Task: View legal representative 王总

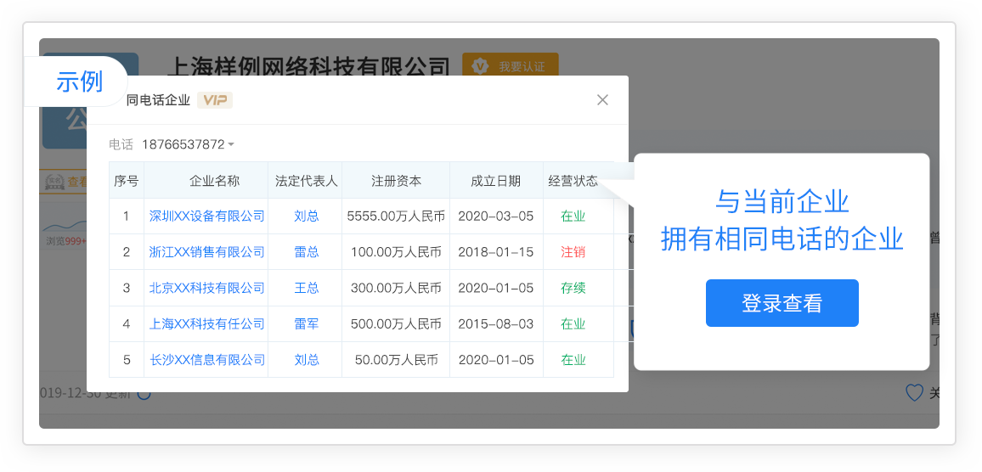Action: (x=306, y=288)
